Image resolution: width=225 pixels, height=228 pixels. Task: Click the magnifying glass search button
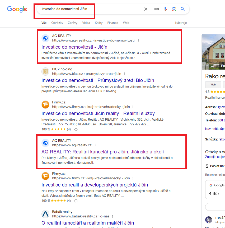[x=182, y=9]
